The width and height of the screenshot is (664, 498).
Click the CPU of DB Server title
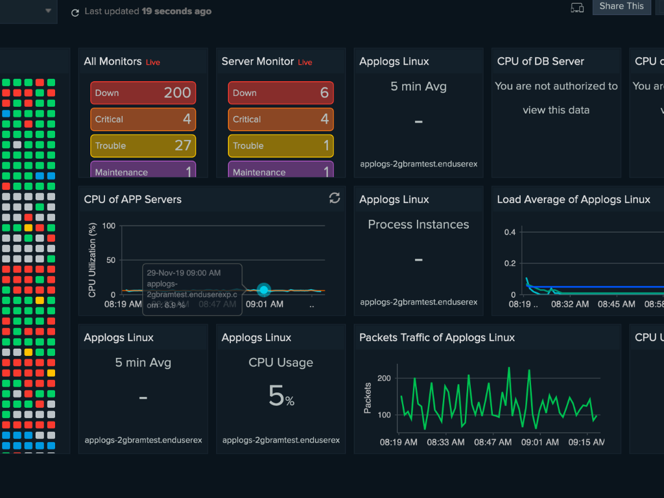point(541,62)
